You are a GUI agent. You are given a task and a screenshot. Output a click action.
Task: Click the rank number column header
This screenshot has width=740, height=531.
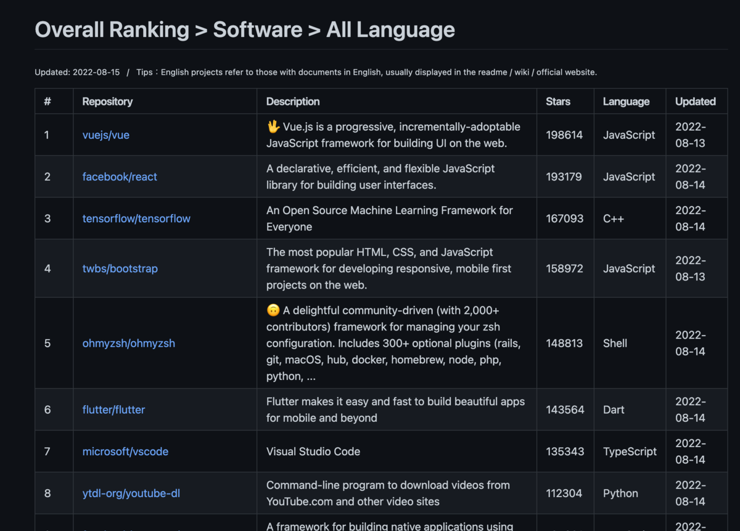click(x=47, y=101)
